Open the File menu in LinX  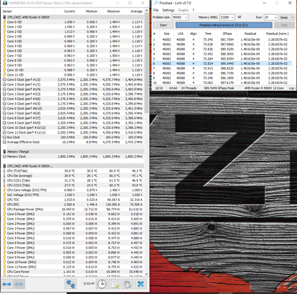coord(156,10)
